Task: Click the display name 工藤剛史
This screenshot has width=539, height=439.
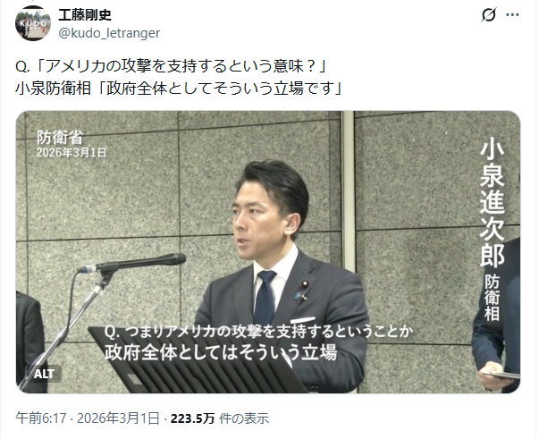Action: (85, 15)
